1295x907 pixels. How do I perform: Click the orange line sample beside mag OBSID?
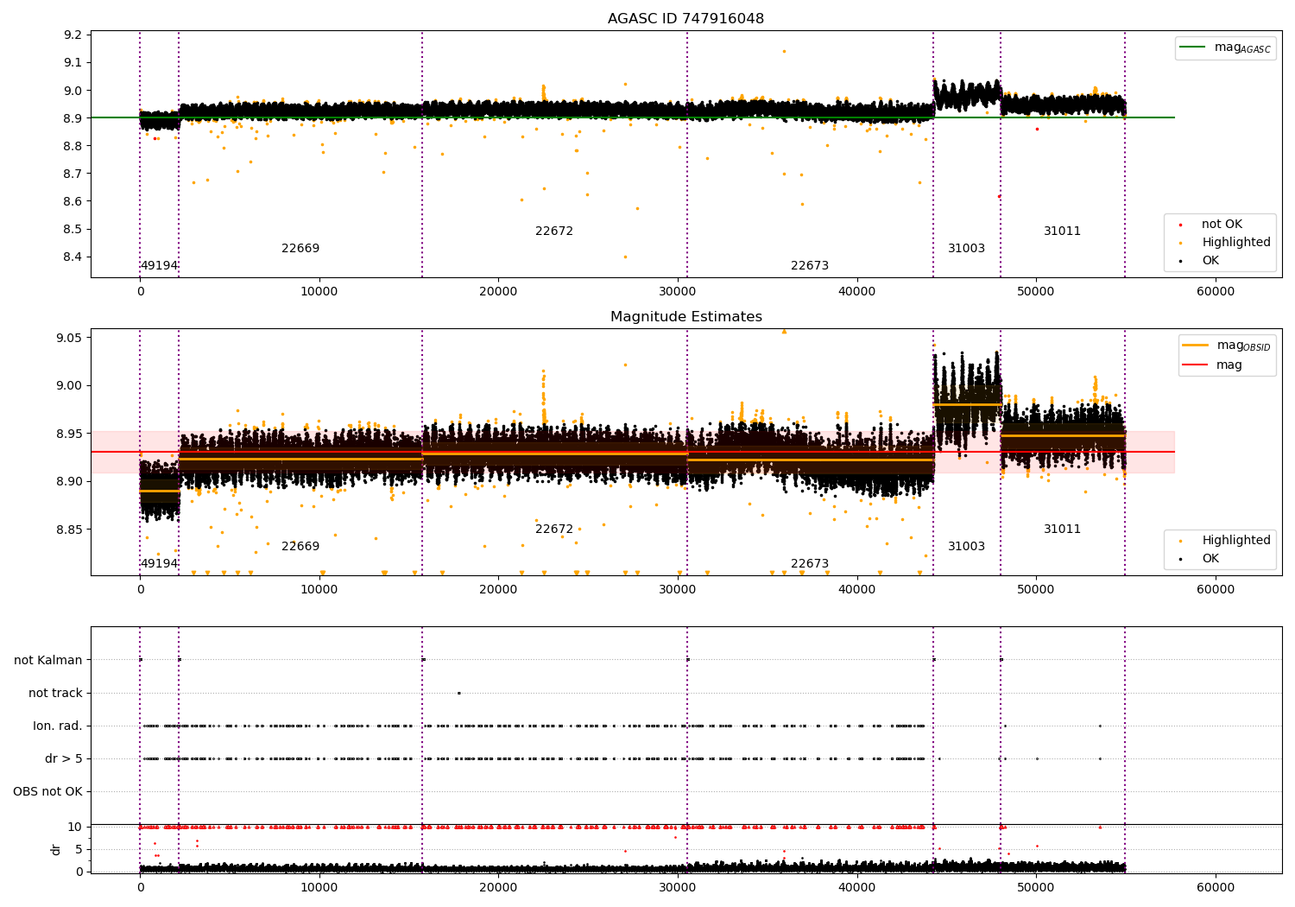1195,346
